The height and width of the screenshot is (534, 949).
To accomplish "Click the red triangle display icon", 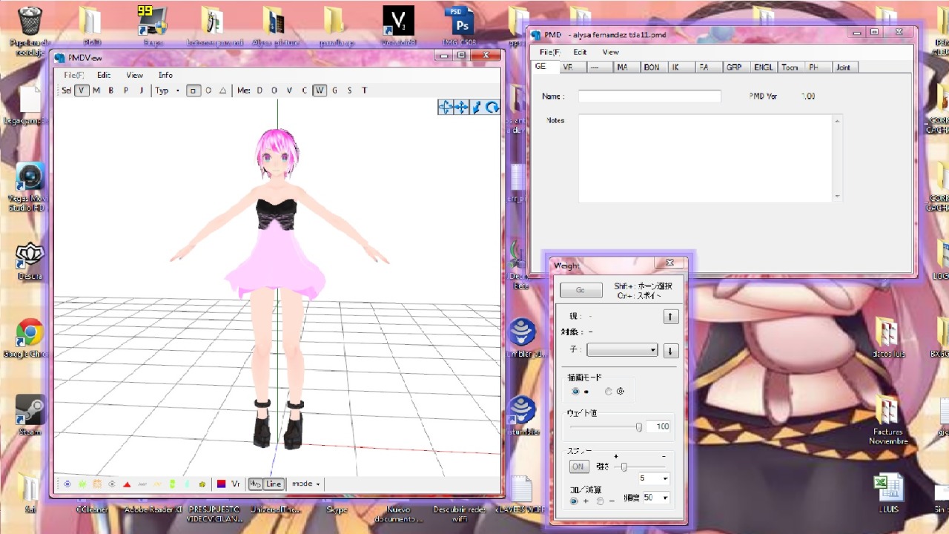I will pyautogui.click(x=127, y=484).
